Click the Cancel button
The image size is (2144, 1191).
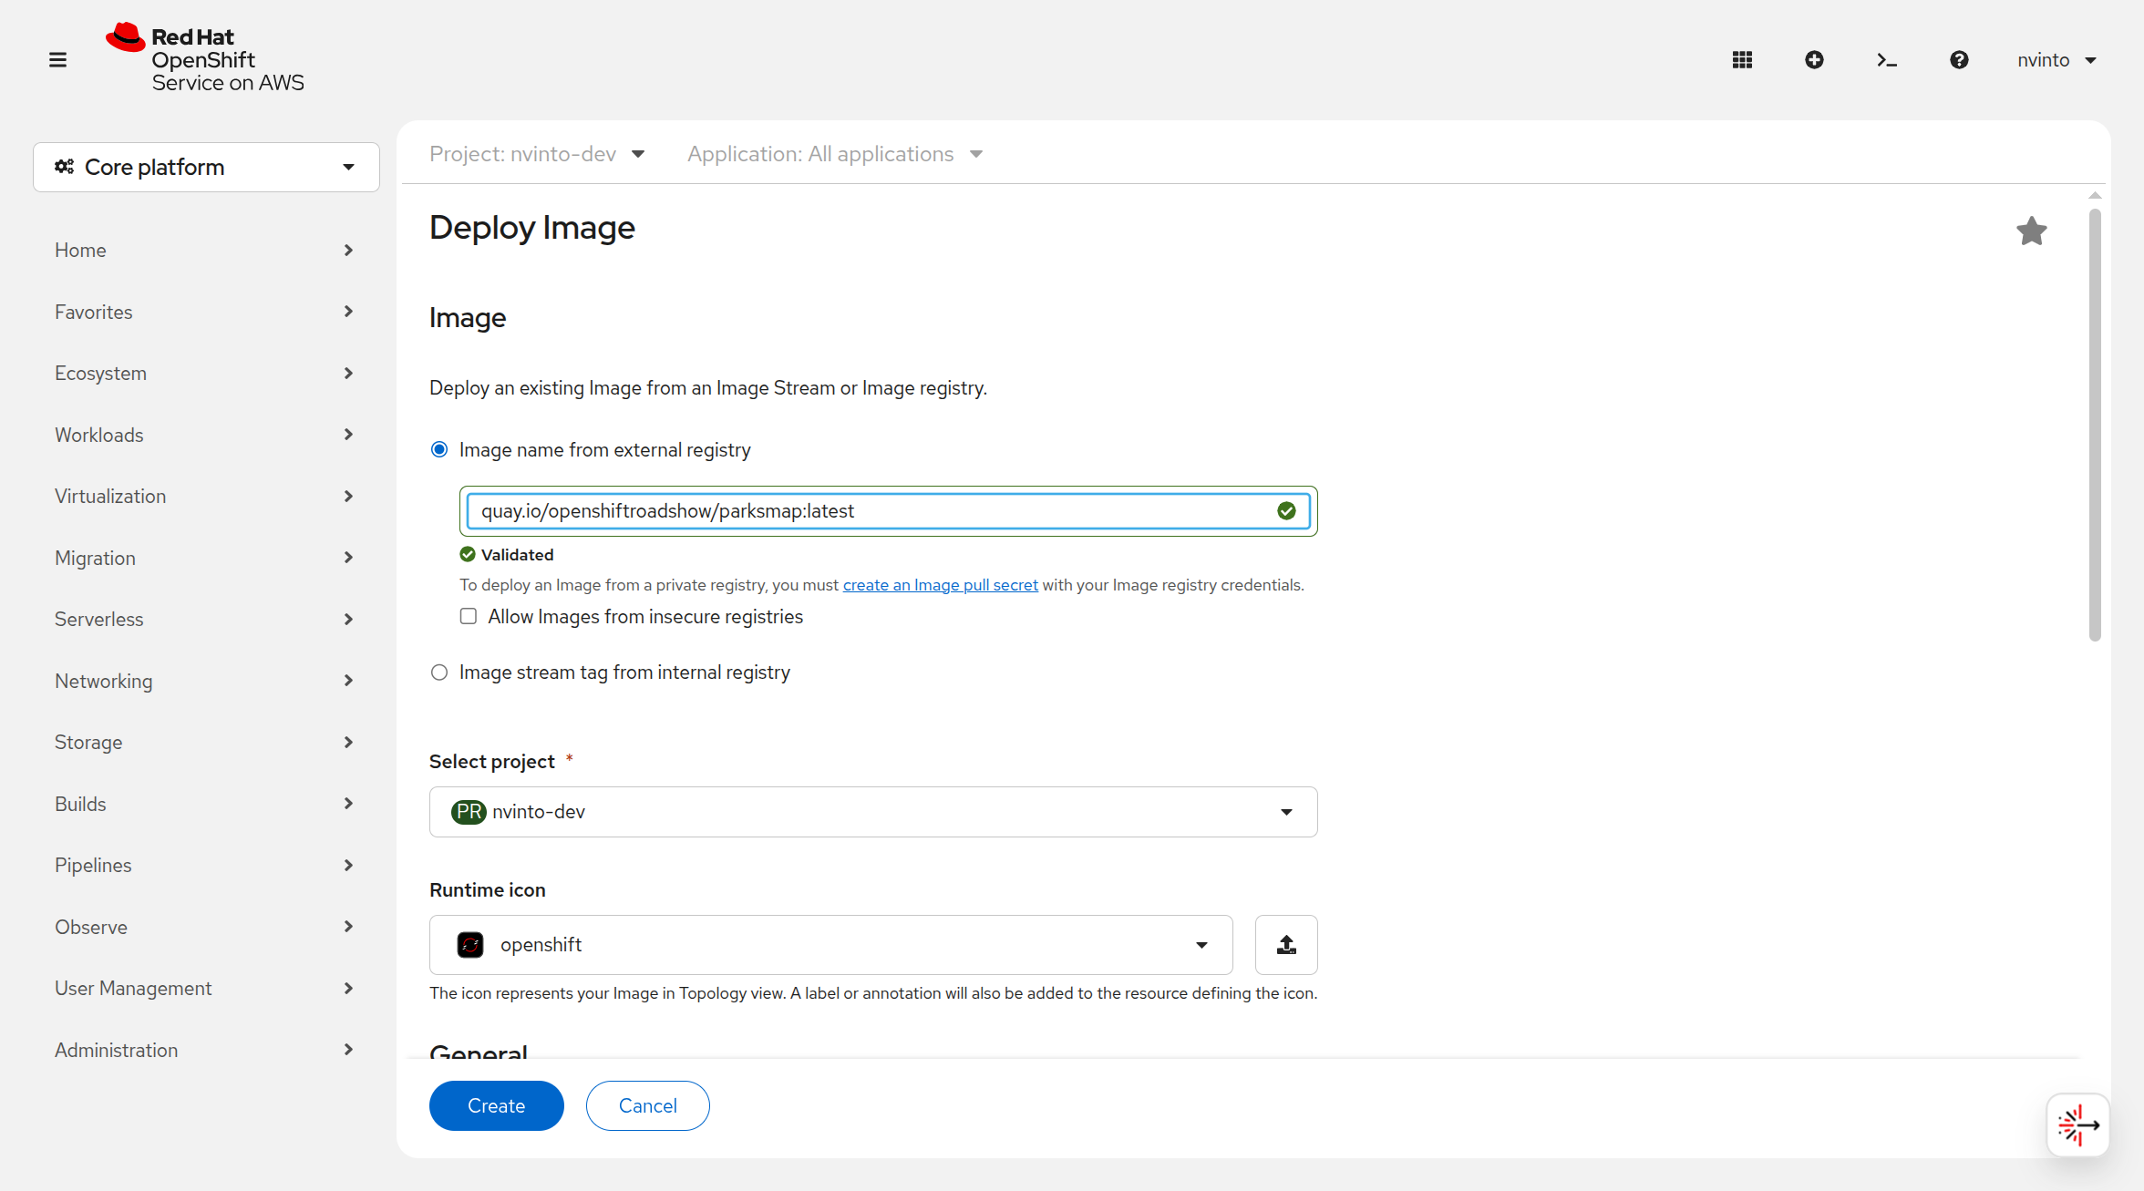pos(648,1105)
